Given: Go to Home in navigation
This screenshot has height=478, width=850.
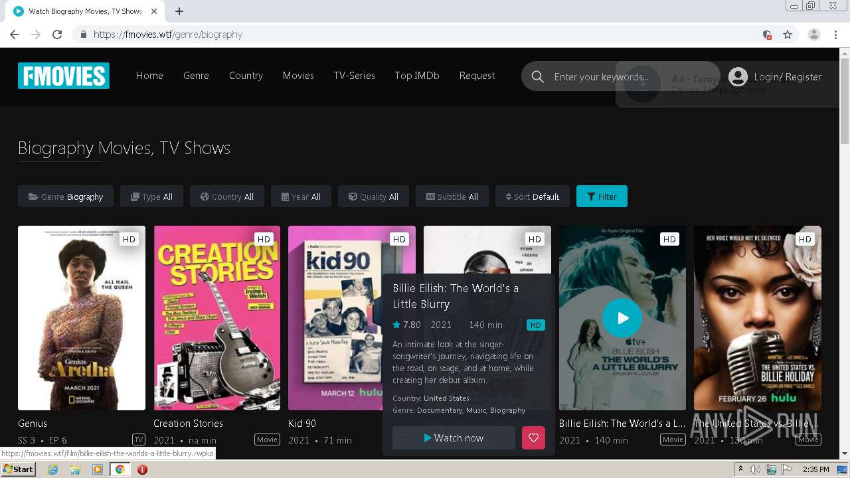Looking at the screenshot, I should 149,76.
